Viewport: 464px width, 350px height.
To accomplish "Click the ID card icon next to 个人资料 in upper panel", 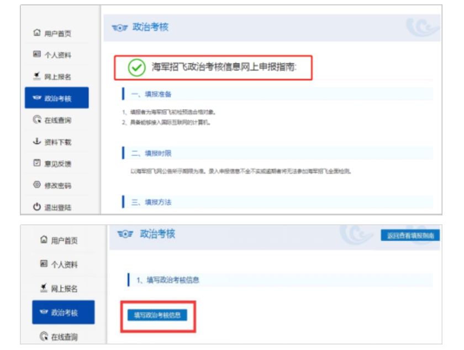I will pos(37,55).
